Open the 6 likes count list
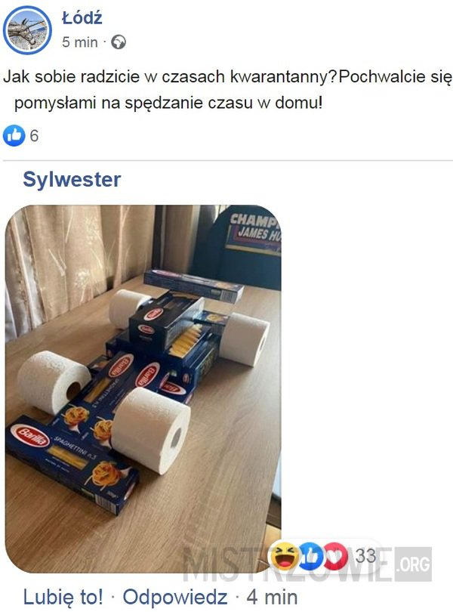This screenshot has height=612, width=453. pos(34,136)
